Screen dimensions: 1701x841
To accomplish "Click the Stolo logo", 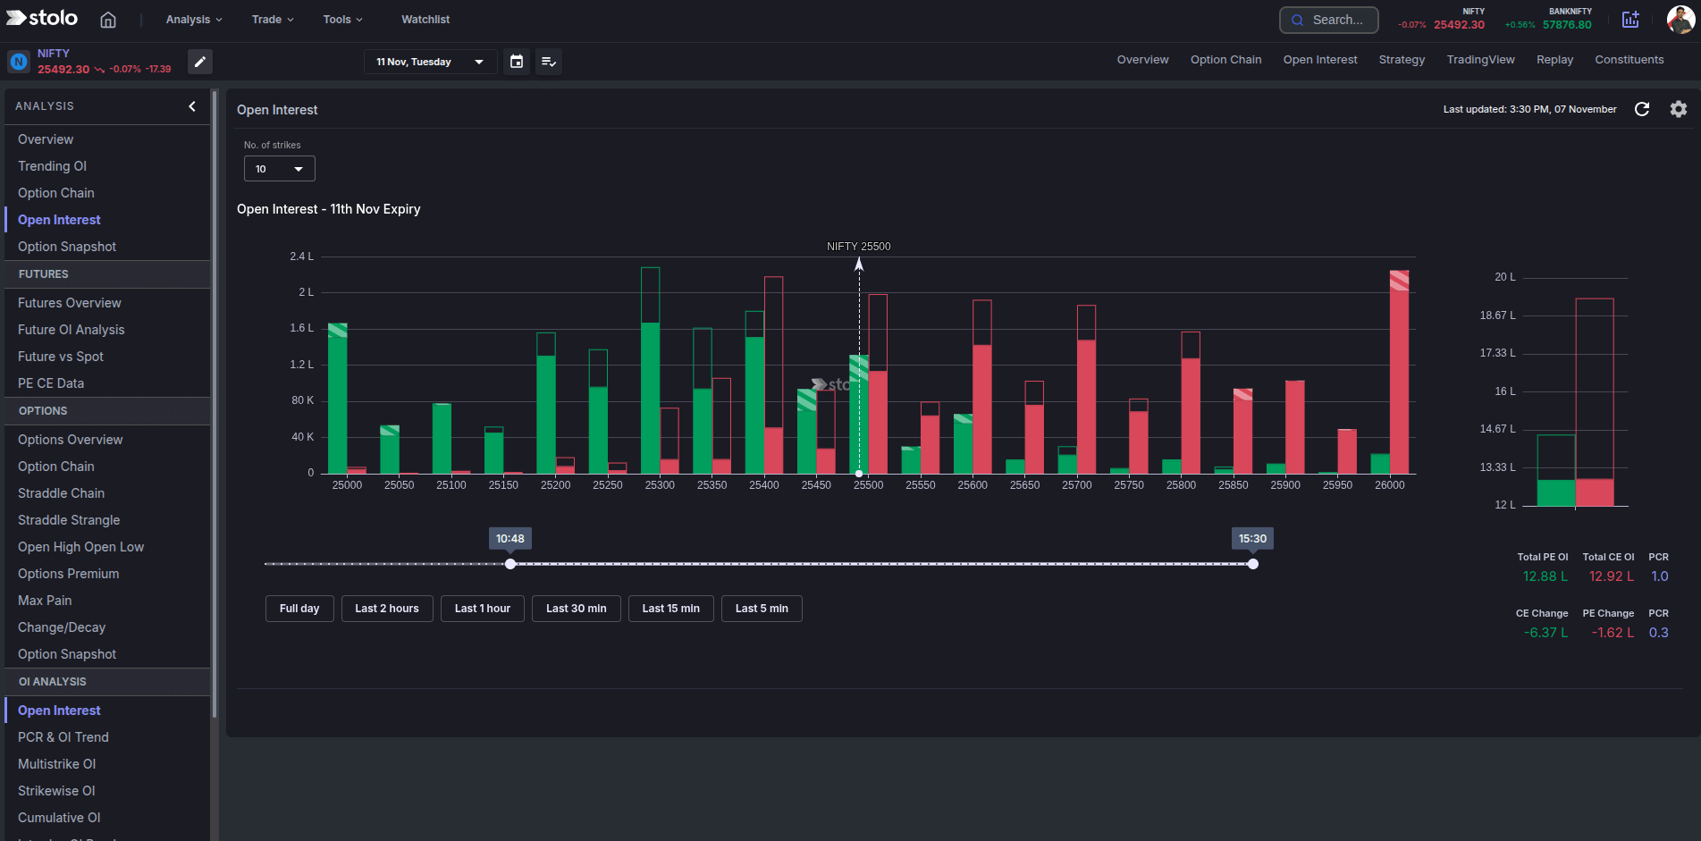I will 41,18.
